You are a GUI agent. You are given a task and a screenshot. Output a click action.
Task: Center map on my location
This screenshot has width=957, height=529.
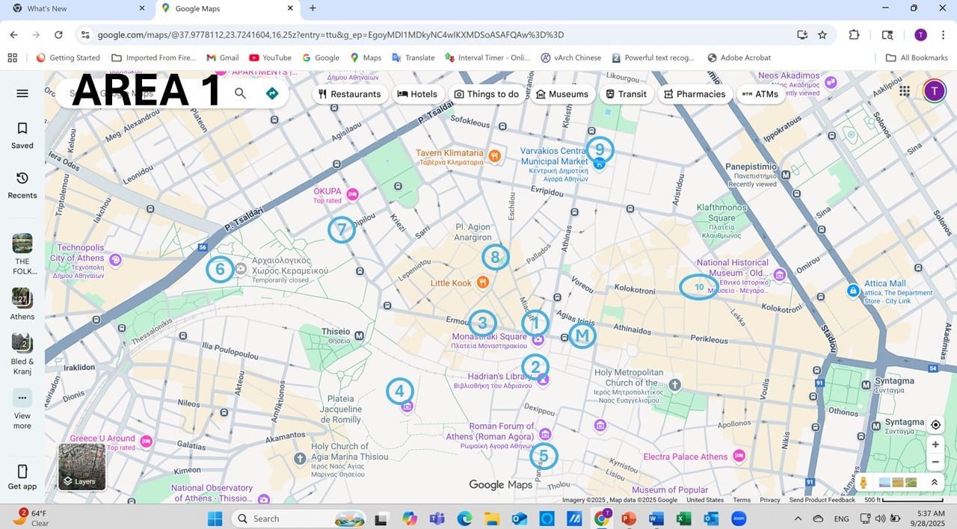click(935, 424)
